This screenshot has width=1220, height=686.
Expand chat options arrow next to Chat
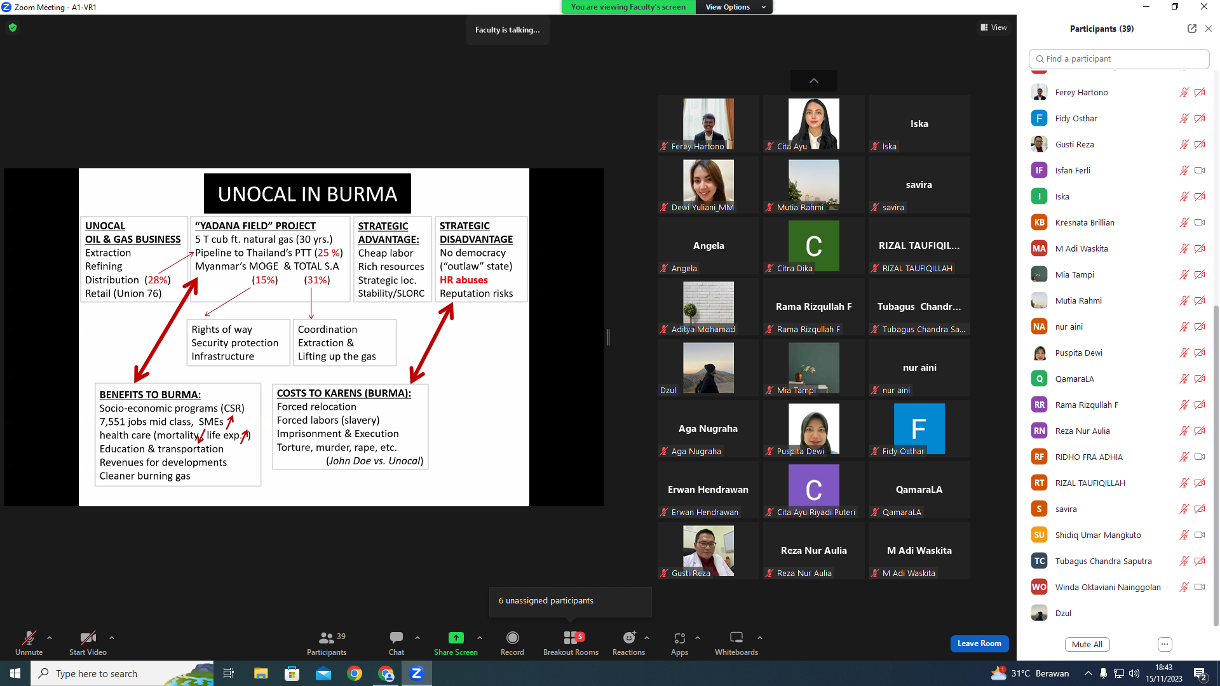pos(417,638)
